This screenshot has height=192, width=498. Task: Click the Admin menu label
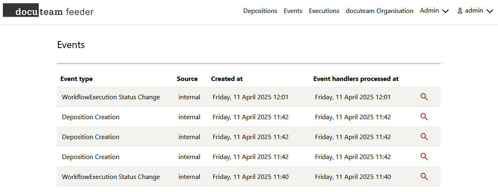click(x=429, y=11)
